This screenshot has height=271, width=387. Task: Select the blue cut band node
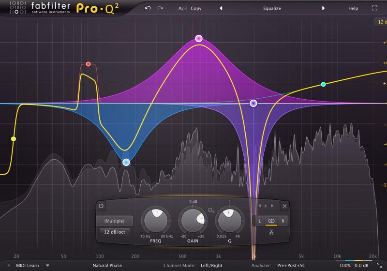point(126,162)
